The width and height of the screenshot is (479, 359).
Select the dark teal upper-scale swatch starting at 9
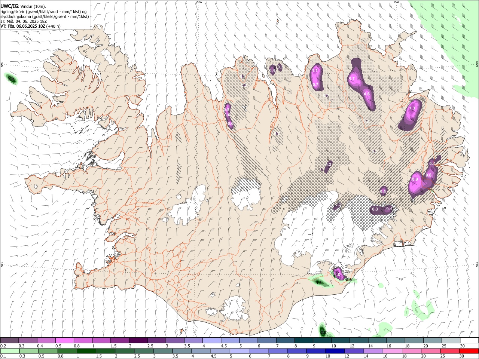click(x=322, y=340)
